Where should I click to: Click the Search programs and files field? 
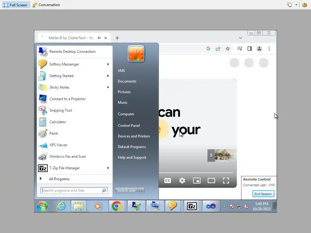[74, 191]
